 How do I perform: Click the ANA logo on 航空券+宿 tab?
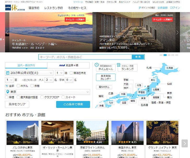(62, 65)
